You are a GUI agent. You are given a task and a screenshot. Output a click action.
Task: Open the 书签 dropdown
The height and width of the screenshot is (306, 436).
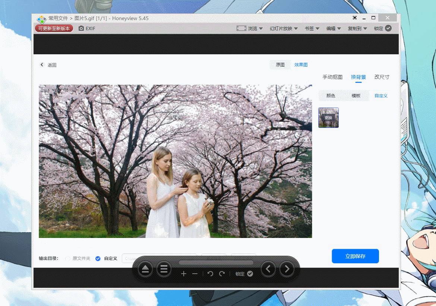[x=312, y=29]
